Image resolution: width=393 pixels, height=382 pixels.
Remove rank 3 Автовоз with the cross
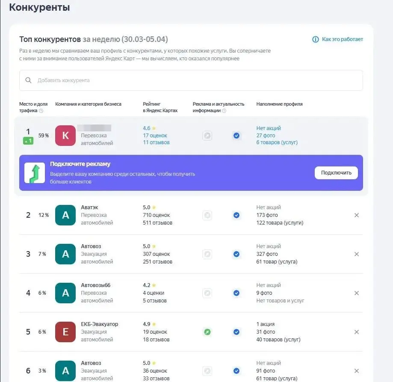click(356, 254)
